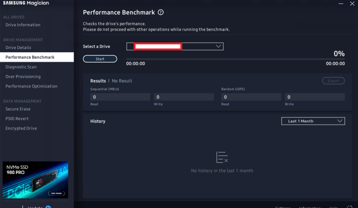This screenshot has width=358, height=208.
Task: Select Diagnostic Scan in sidebar
Action: coord(21,67)
